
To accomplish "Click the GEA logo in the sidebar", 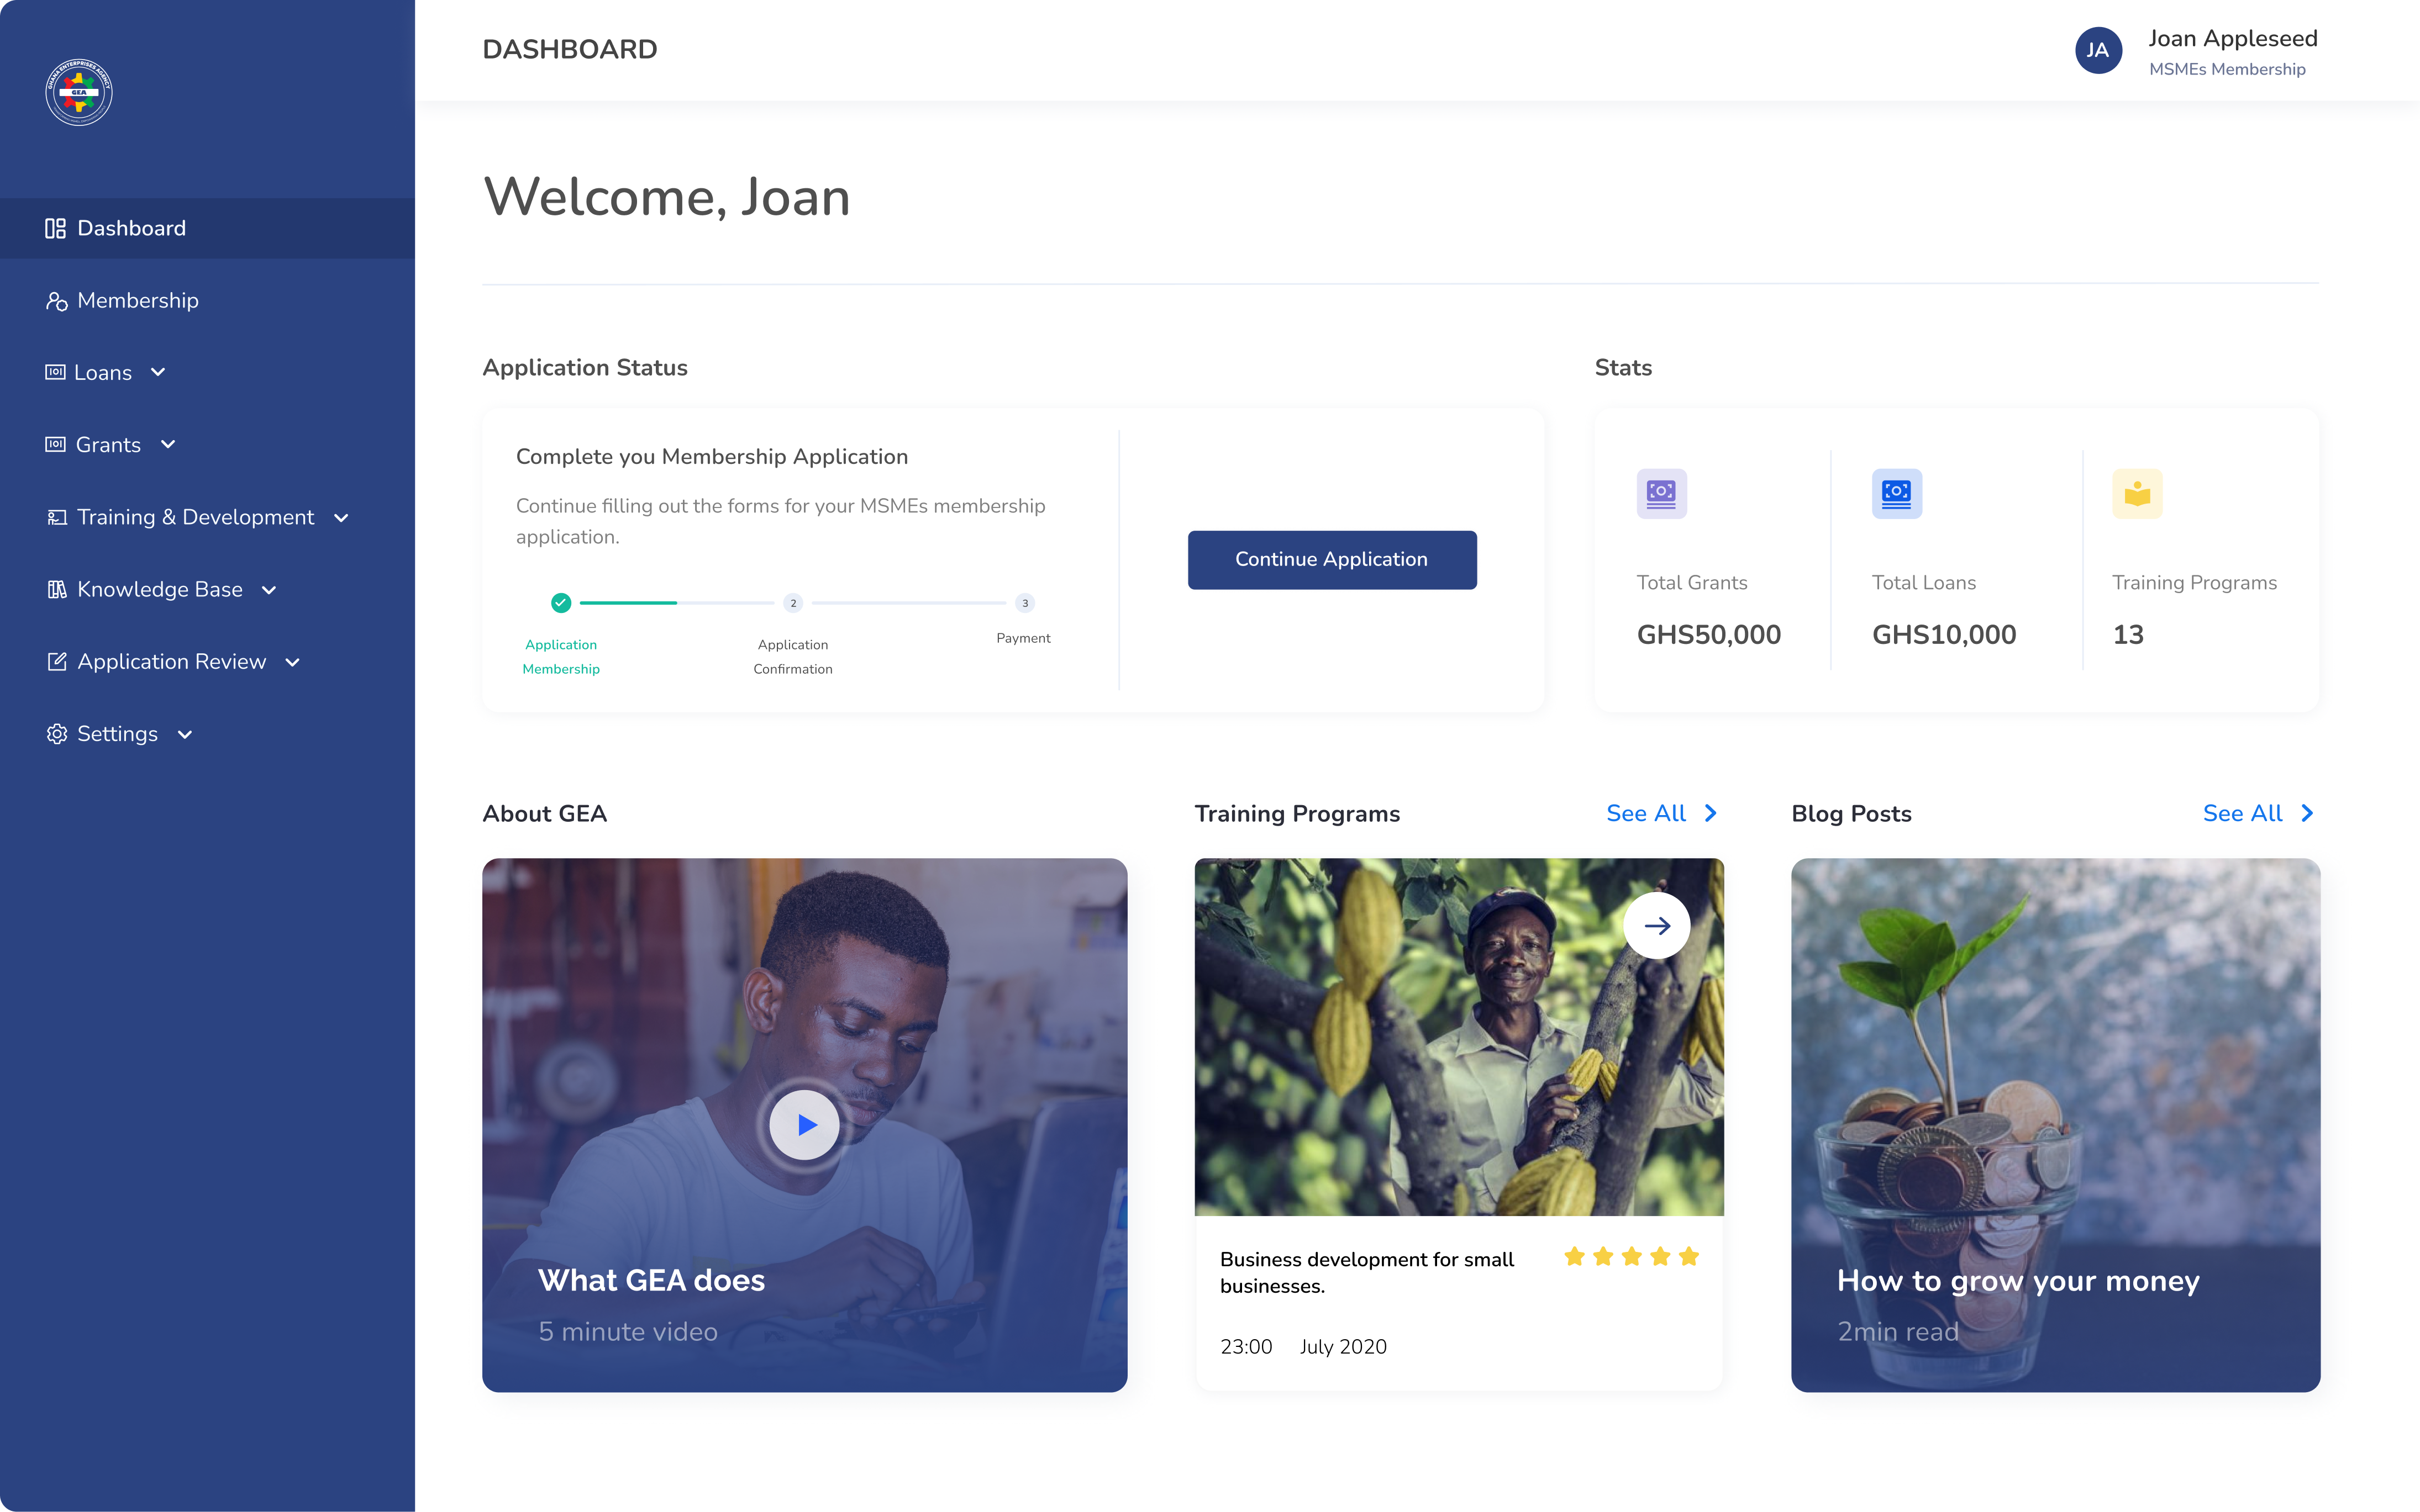I will [79, 92].
